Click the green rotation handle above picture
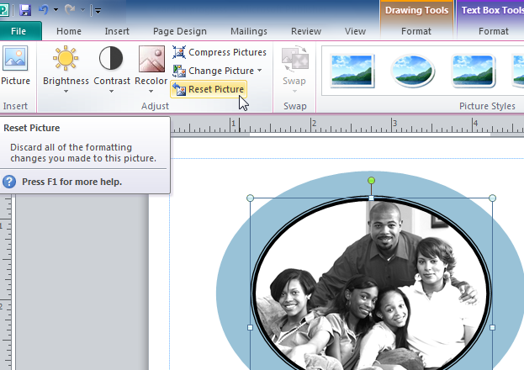This screenshot has height=370, width=524. 371,181
